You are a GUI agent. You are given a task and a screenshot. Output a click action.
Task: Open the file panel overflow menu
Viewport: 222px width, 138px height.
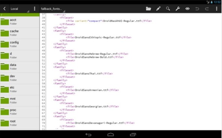click(x=35, y=9)
